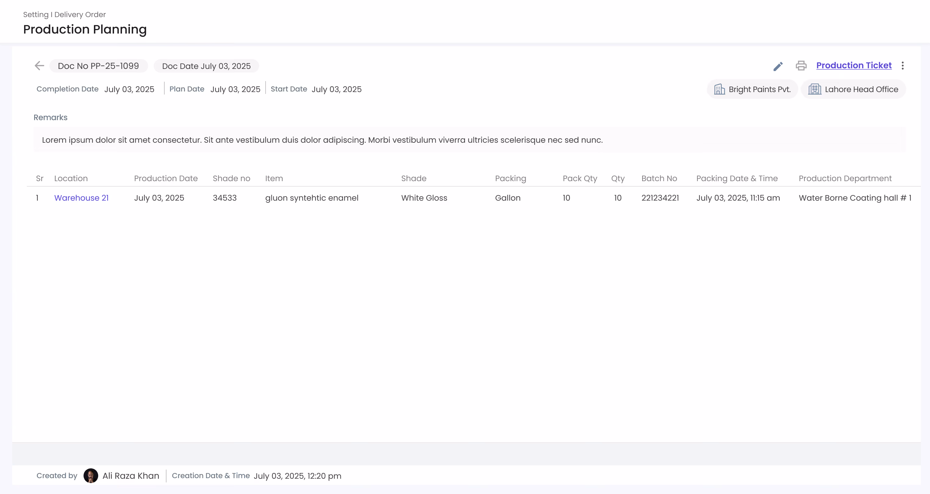Select the gluon syntehtic enamel item cell
Image resolution: width=930 pixels, height=494 pixels.
pos(312,198)
